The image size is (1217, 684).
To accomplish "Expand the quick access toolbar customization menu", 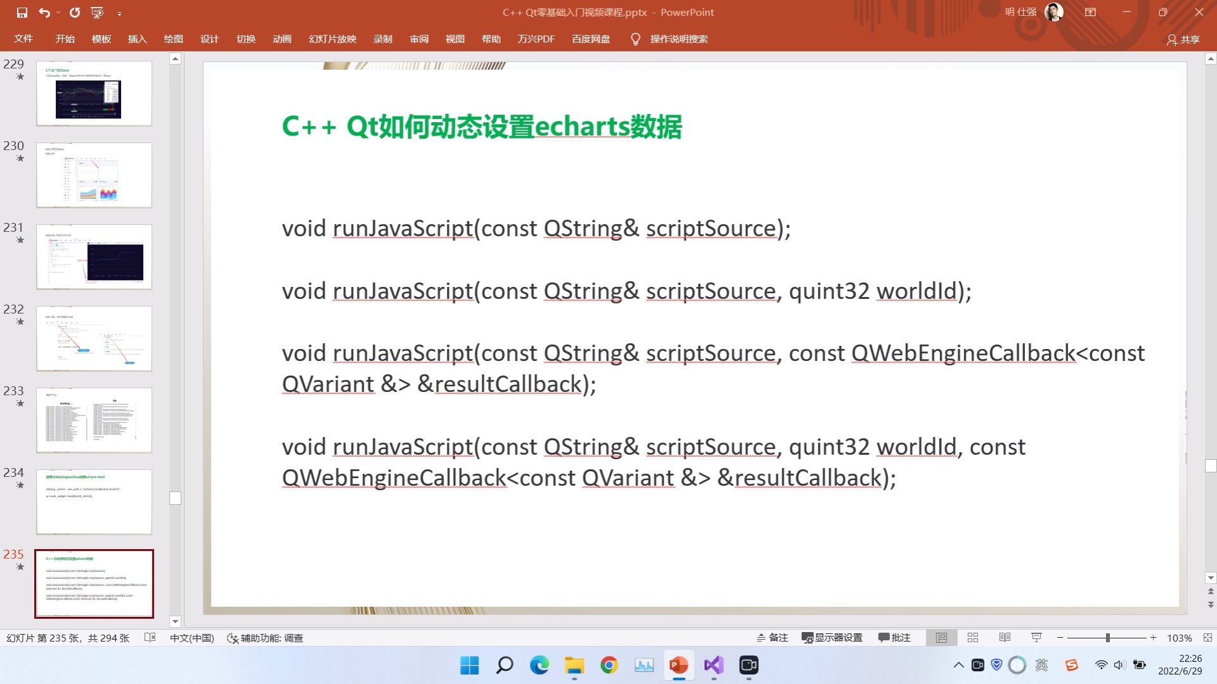I will point(120,12).
